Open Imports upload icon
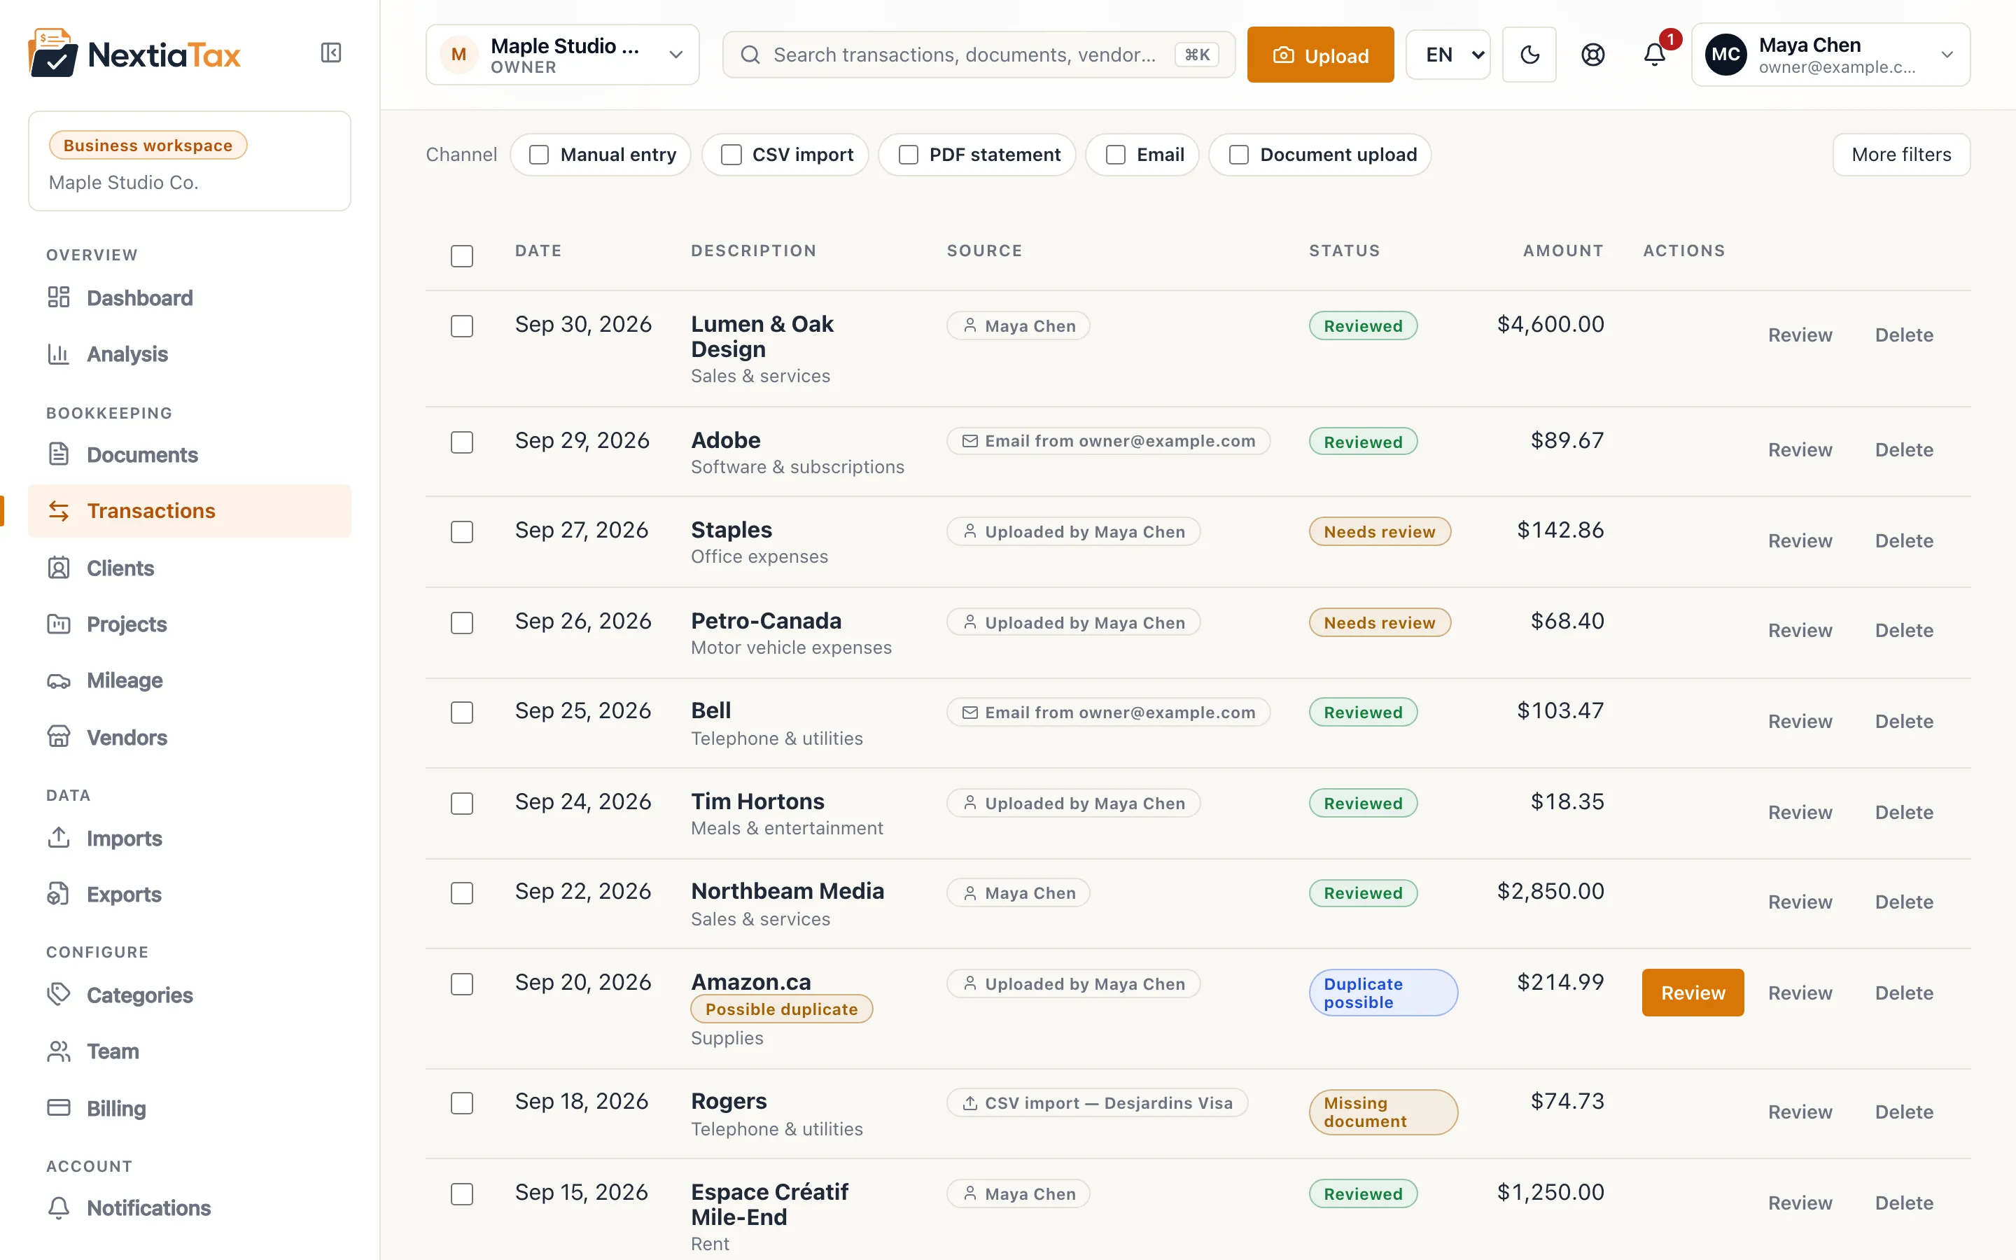This screenshot has height=1260, width=2016. click(x=58, y=839)
